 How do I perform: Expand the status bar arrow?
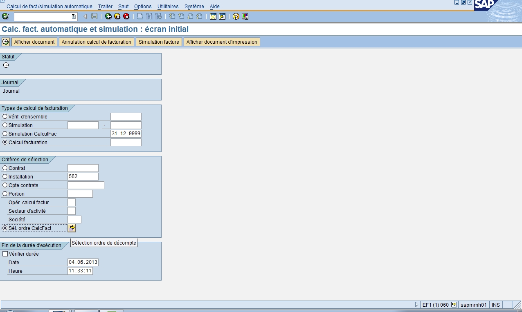pos(417,305)
